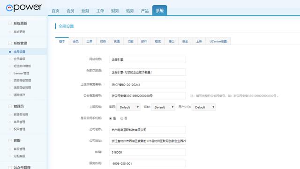This screenshot has height=169, width=300.
Task: Open 全局设置 in the sidebar
Action: pos(19,51)
